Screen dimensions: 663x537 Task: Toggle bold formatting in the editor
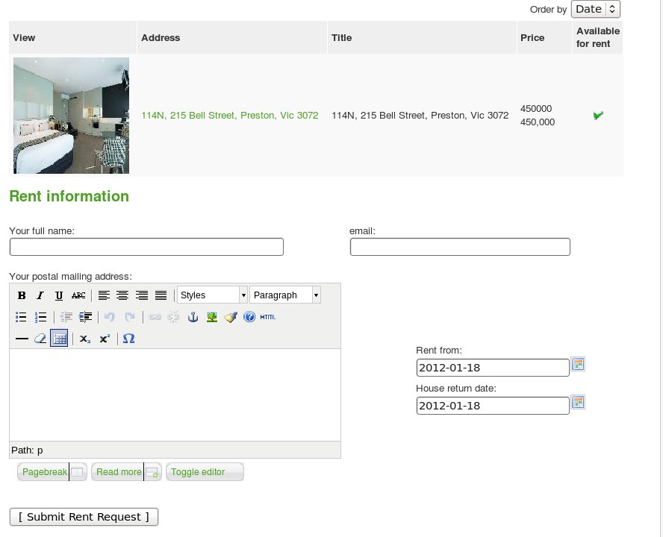(22, 295)
